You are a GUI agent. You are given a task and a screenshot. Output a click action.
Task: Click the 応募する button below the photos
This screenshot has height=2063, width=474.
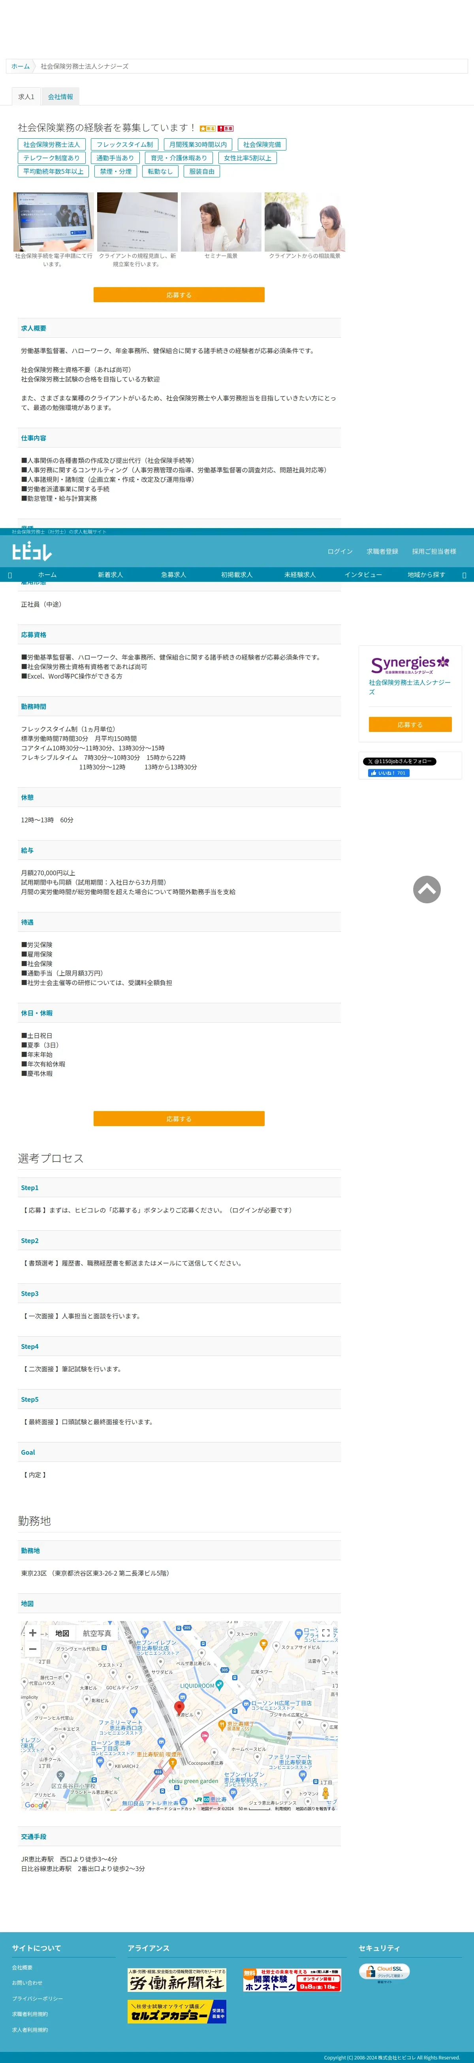pyautogui.click(x=179, y=295)
